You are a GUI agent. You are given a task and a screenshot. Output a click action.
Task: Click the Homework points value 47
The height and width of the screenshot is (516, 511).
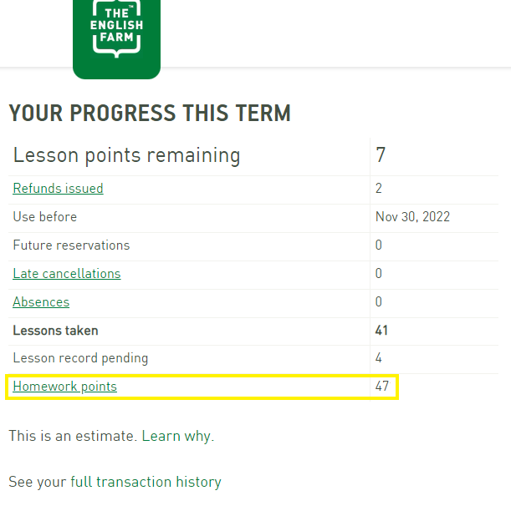pos(382,387)
